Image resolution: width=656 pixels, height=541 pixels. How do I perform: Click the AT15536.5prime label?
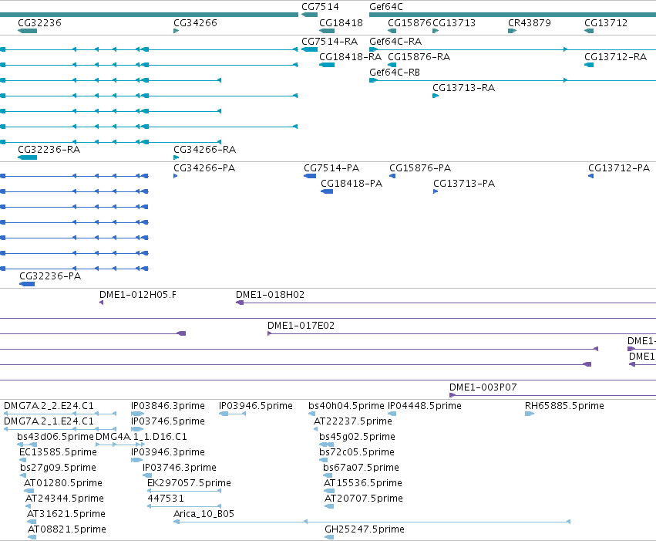[x=363, y=483]
